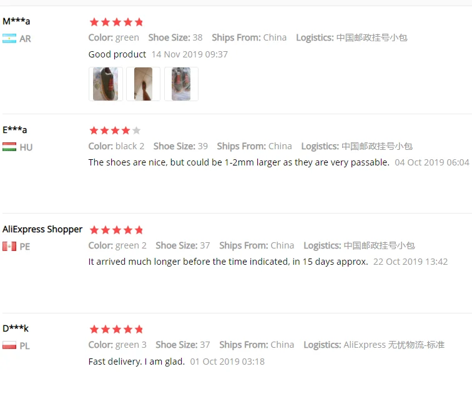
Task: Click the 'Good product' review text
Action: 117,54
